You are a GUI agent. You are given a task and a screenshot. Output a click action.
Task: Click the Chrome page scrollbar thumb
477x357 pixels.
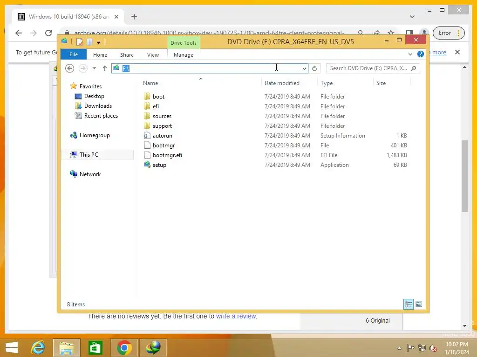[464, 176]
